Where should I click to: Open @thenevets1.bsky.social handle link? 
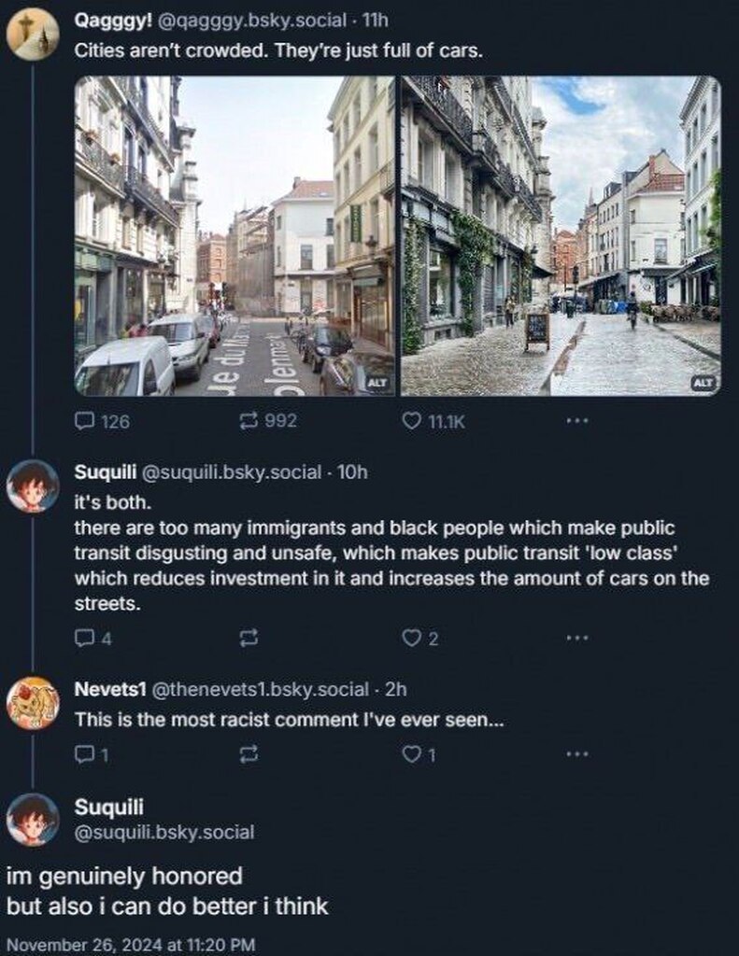[x=259, y=690]
